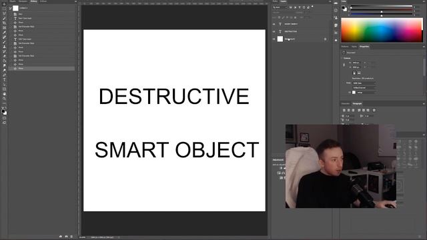The width and height of the screenshot is (427, 240).
Task: Open the blend mode dropdown in Layers
Action: click(283, 13)
